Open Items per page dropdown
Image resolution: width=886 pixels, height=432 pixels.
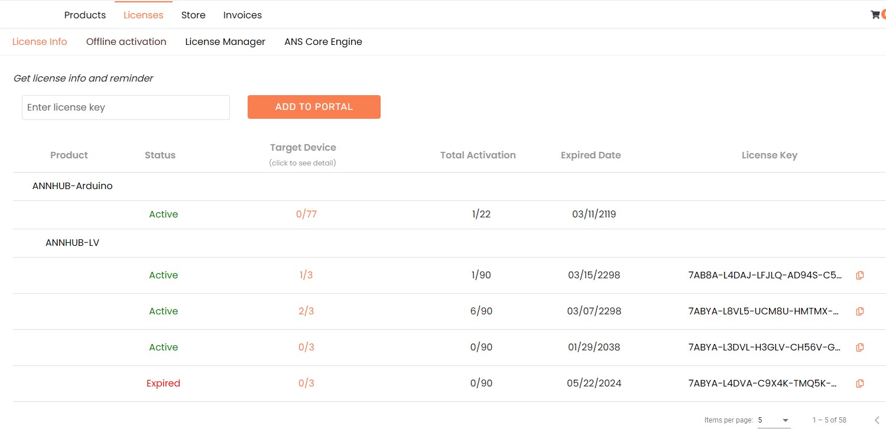pyautogui.click(x=774, y=420)
